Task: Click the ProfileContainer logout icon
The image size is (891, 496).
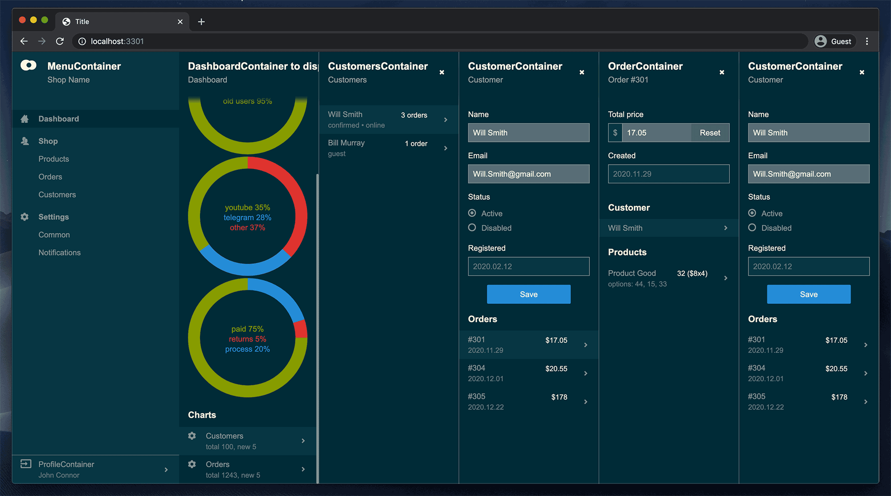Action: pyautogui.click(x=26, y=464)
